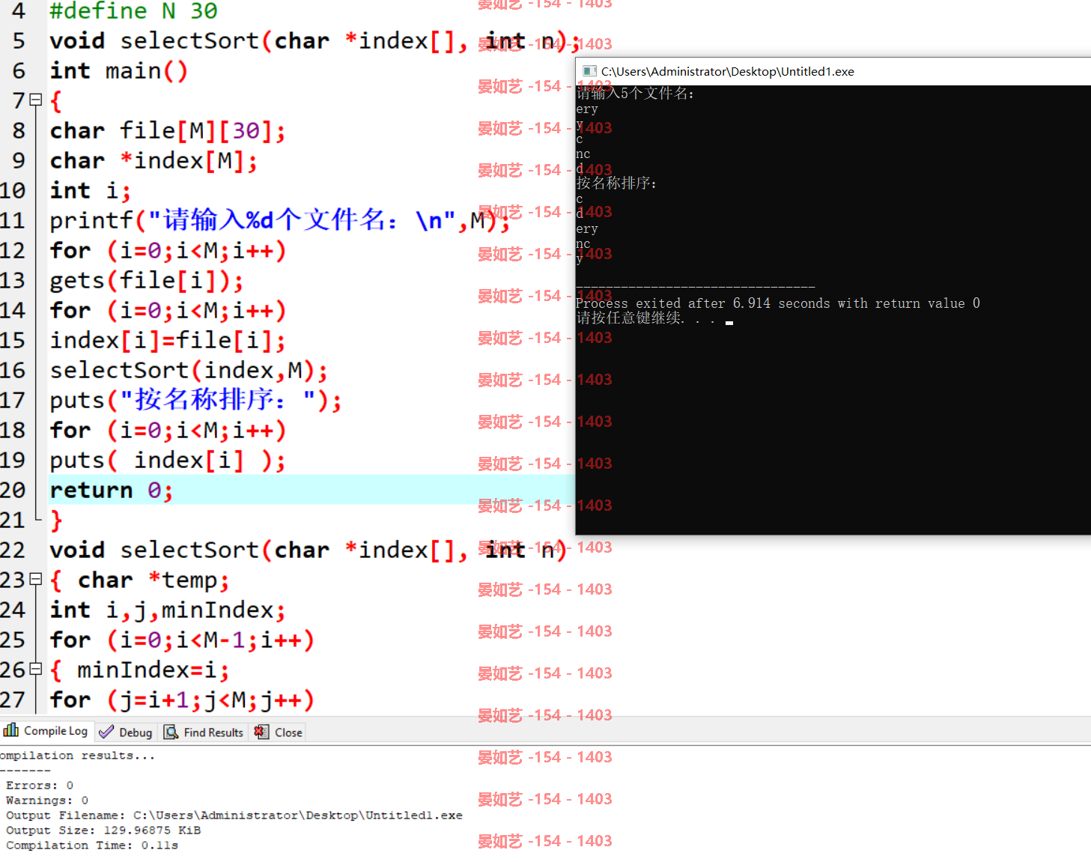Click the console line '请输入5个文件名:'
This screenshot has height=862, width=1091.
(635, 94)
